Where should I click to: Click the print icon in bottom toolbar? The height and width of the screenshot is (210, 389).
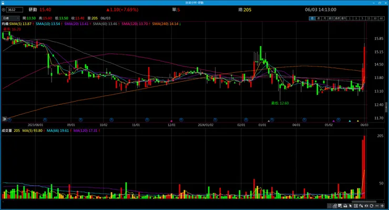tap(345, 206)
